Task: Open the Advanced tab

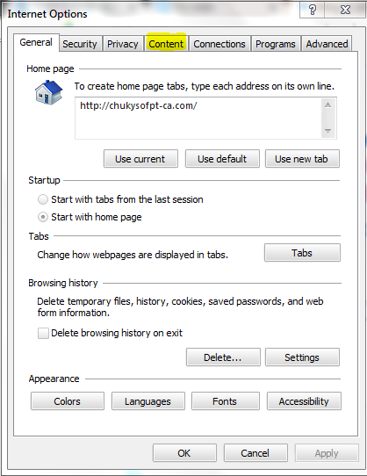Action: pos(327,44)
